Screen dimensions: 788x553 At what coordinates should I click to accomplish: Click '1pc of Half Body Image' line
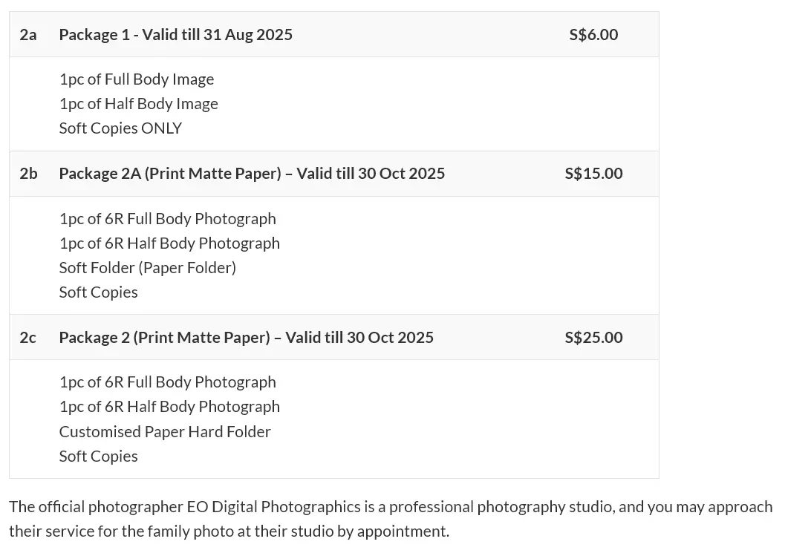pos(139,104)
